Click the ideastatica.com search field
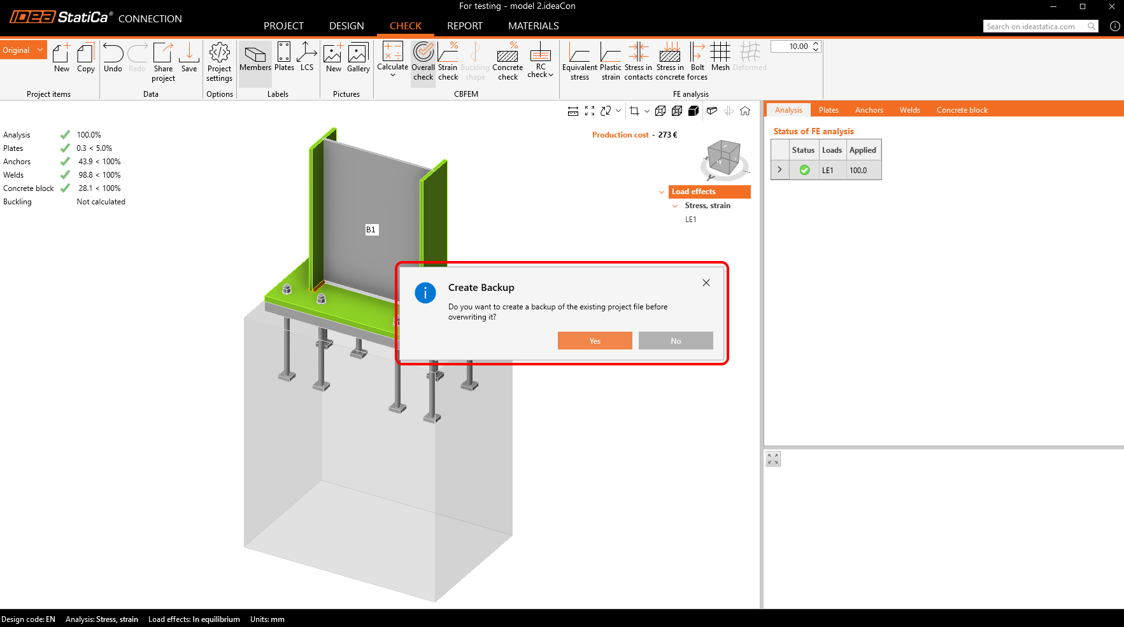Screen dimensions: 1124x627 (1034, 27)
